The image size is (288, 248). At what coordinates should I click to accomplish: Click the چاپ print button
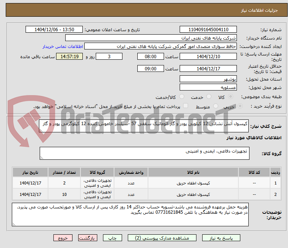click(x=113, y=238)
